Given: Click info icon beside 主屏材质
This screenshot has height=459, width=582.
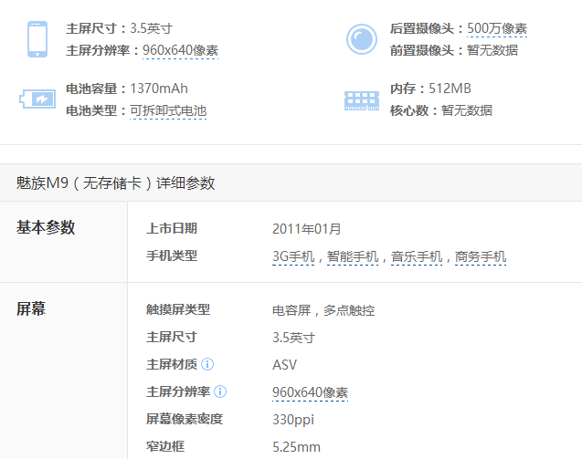Looking at the screenshot, I should 207,364.
